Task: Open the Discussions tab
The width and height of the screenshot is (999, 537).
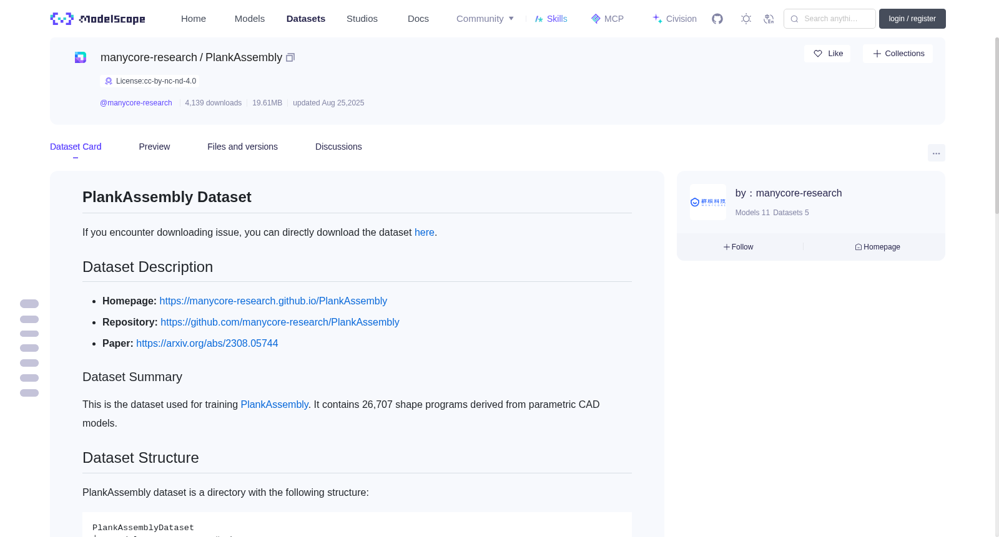Action: pos(338,147)
